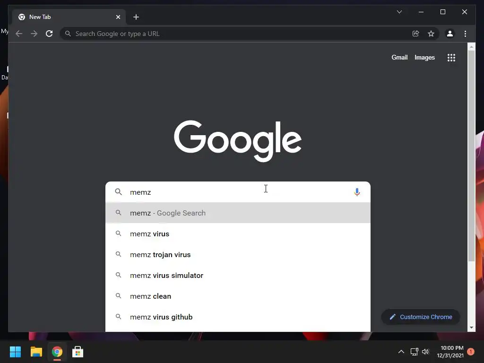Reload the current page
The width and height of the screenshot is (484, 363).
point(49,34)
